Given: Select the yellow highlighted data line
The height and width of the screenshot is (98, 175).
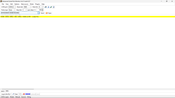Looking at the screenshot, I should coord(87,17).
